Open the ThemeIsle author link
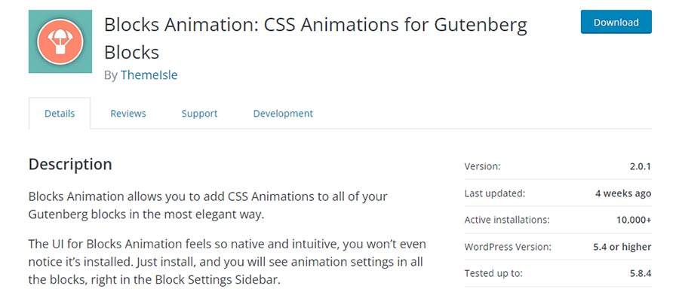Screen dimensions: 679x301 pyautogui.click(x=149, y=75)
